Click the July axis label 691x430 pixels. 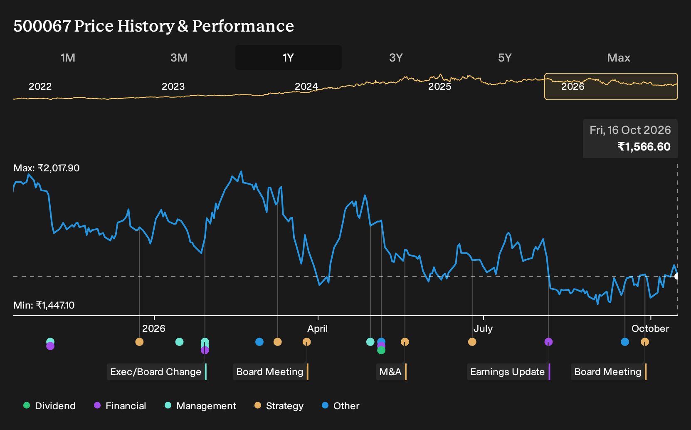(x=483, y=329)
